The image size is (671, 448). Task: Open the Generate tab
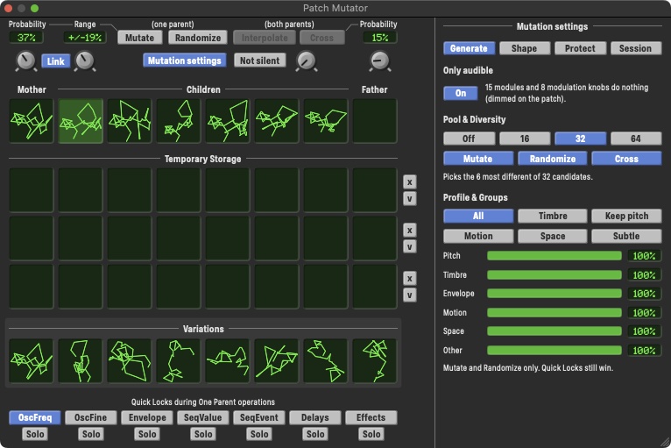click(469, 48)
